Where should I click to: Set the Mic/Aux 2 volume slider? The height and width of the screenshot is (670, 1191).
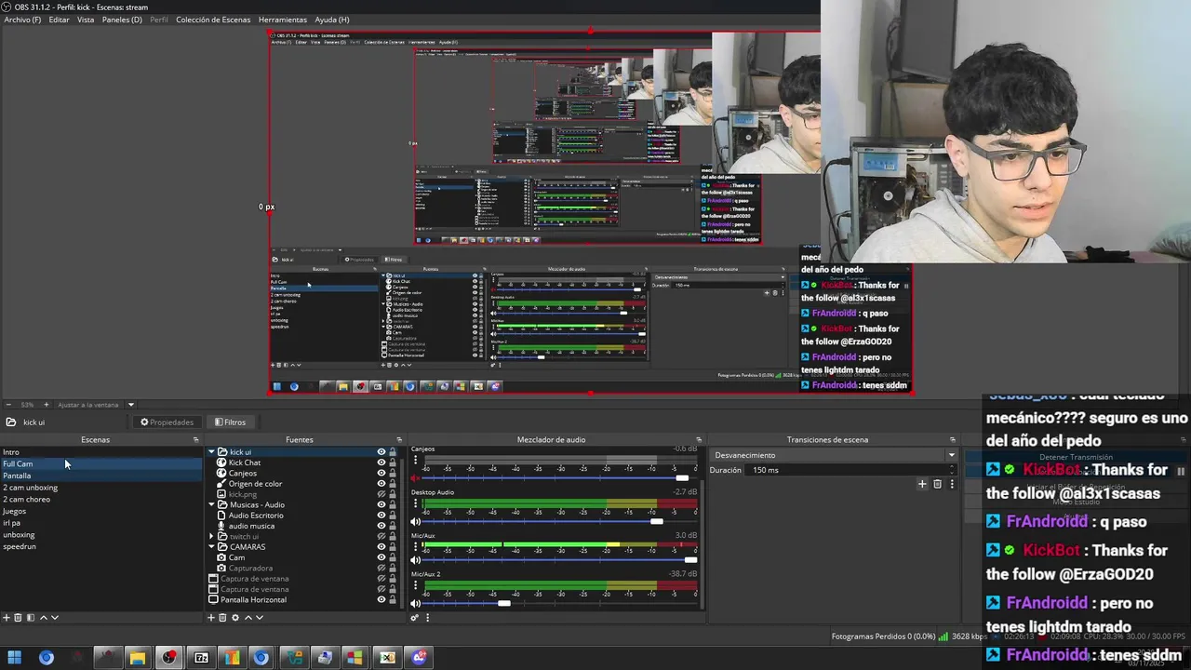(x=561, y=603)
